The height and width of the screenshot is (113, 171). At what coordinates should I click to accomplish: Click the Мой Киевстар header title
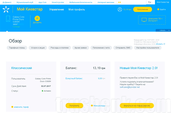[x=30, y=9]
